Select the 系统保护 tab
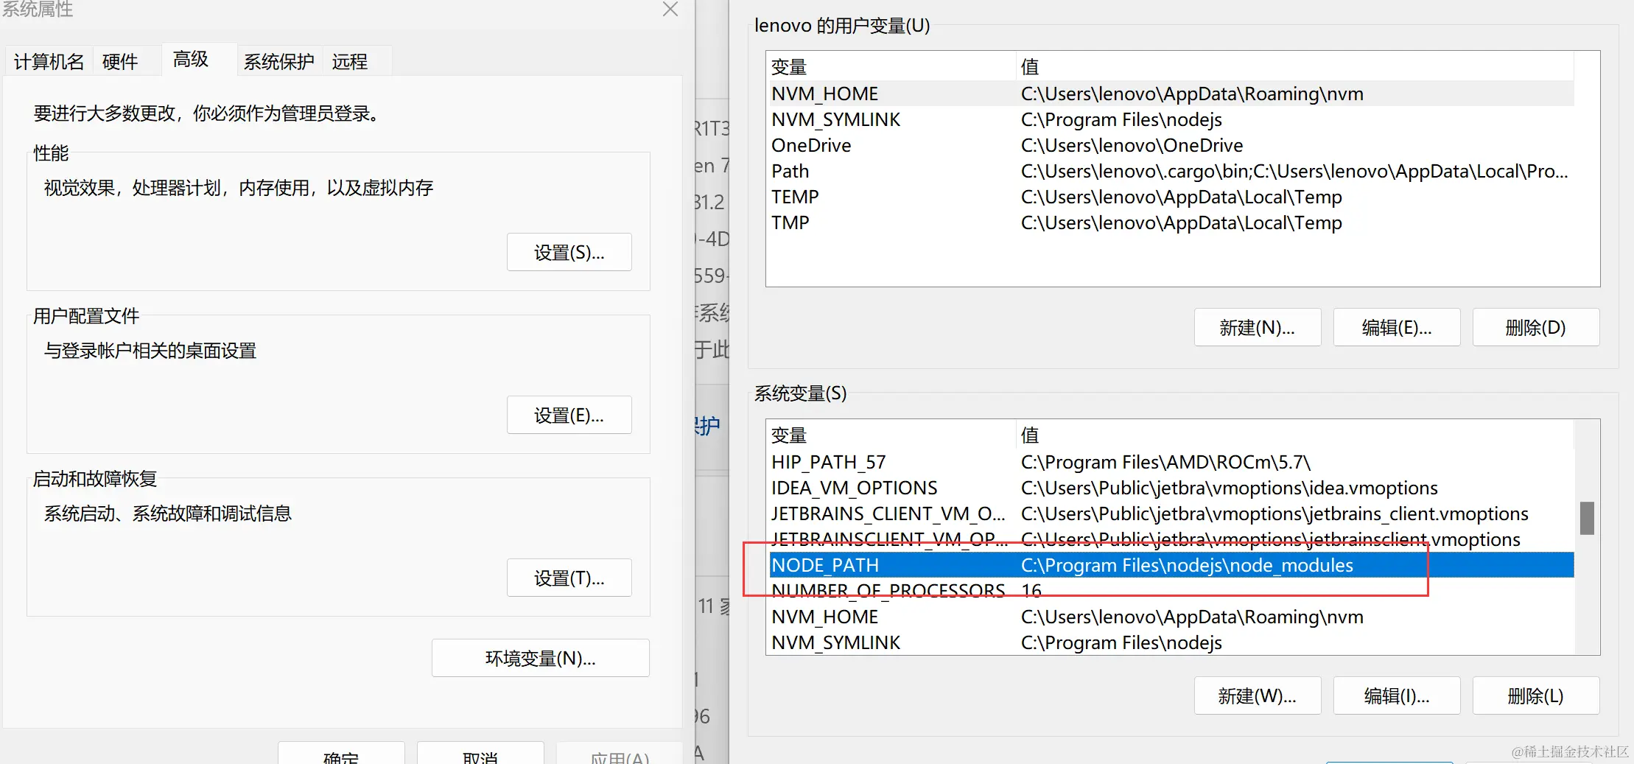 pos(278,61)
